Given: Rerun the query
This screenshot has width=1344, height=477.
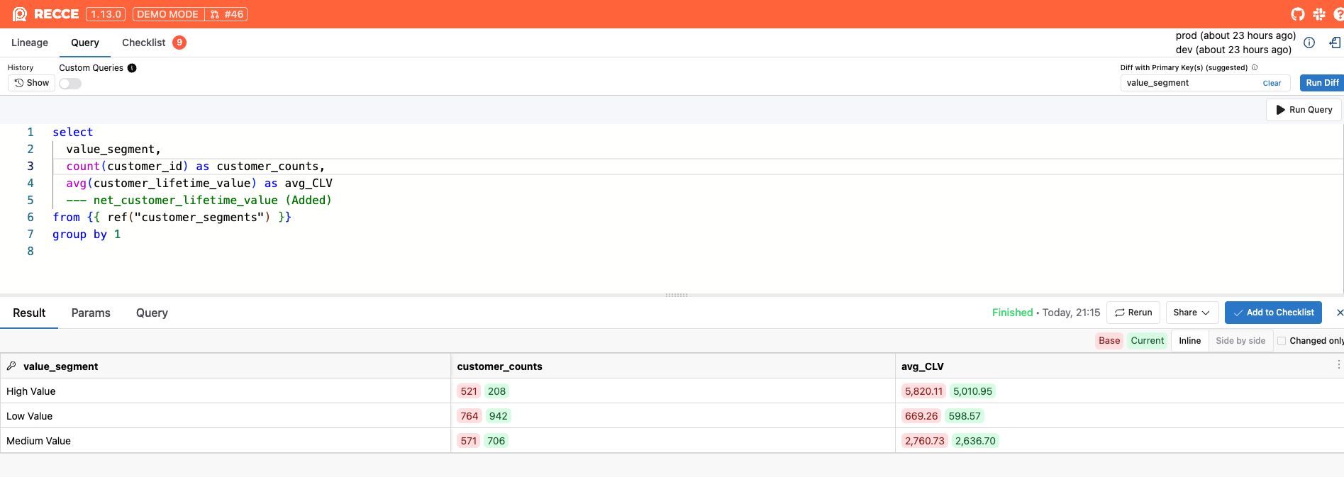Looking at the screenshot, I should point(1133,313).
